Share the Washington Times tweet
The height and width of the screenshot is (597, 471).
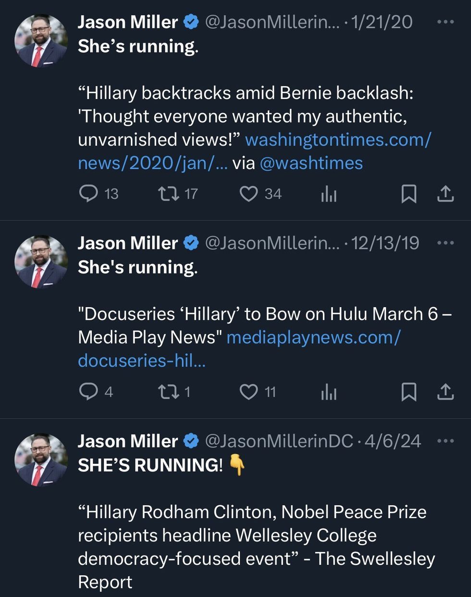point(445,193)
